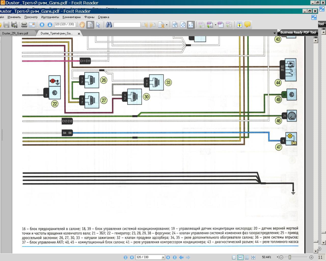The image size is (326, 261).
Task: Expand zoom percentage dropdown
Action: point(277,257)
